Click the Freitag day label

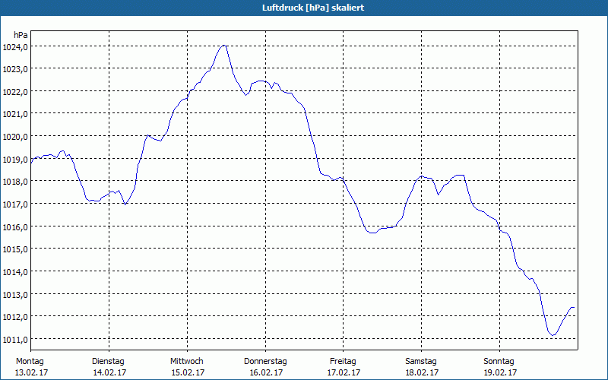(343, 362)
